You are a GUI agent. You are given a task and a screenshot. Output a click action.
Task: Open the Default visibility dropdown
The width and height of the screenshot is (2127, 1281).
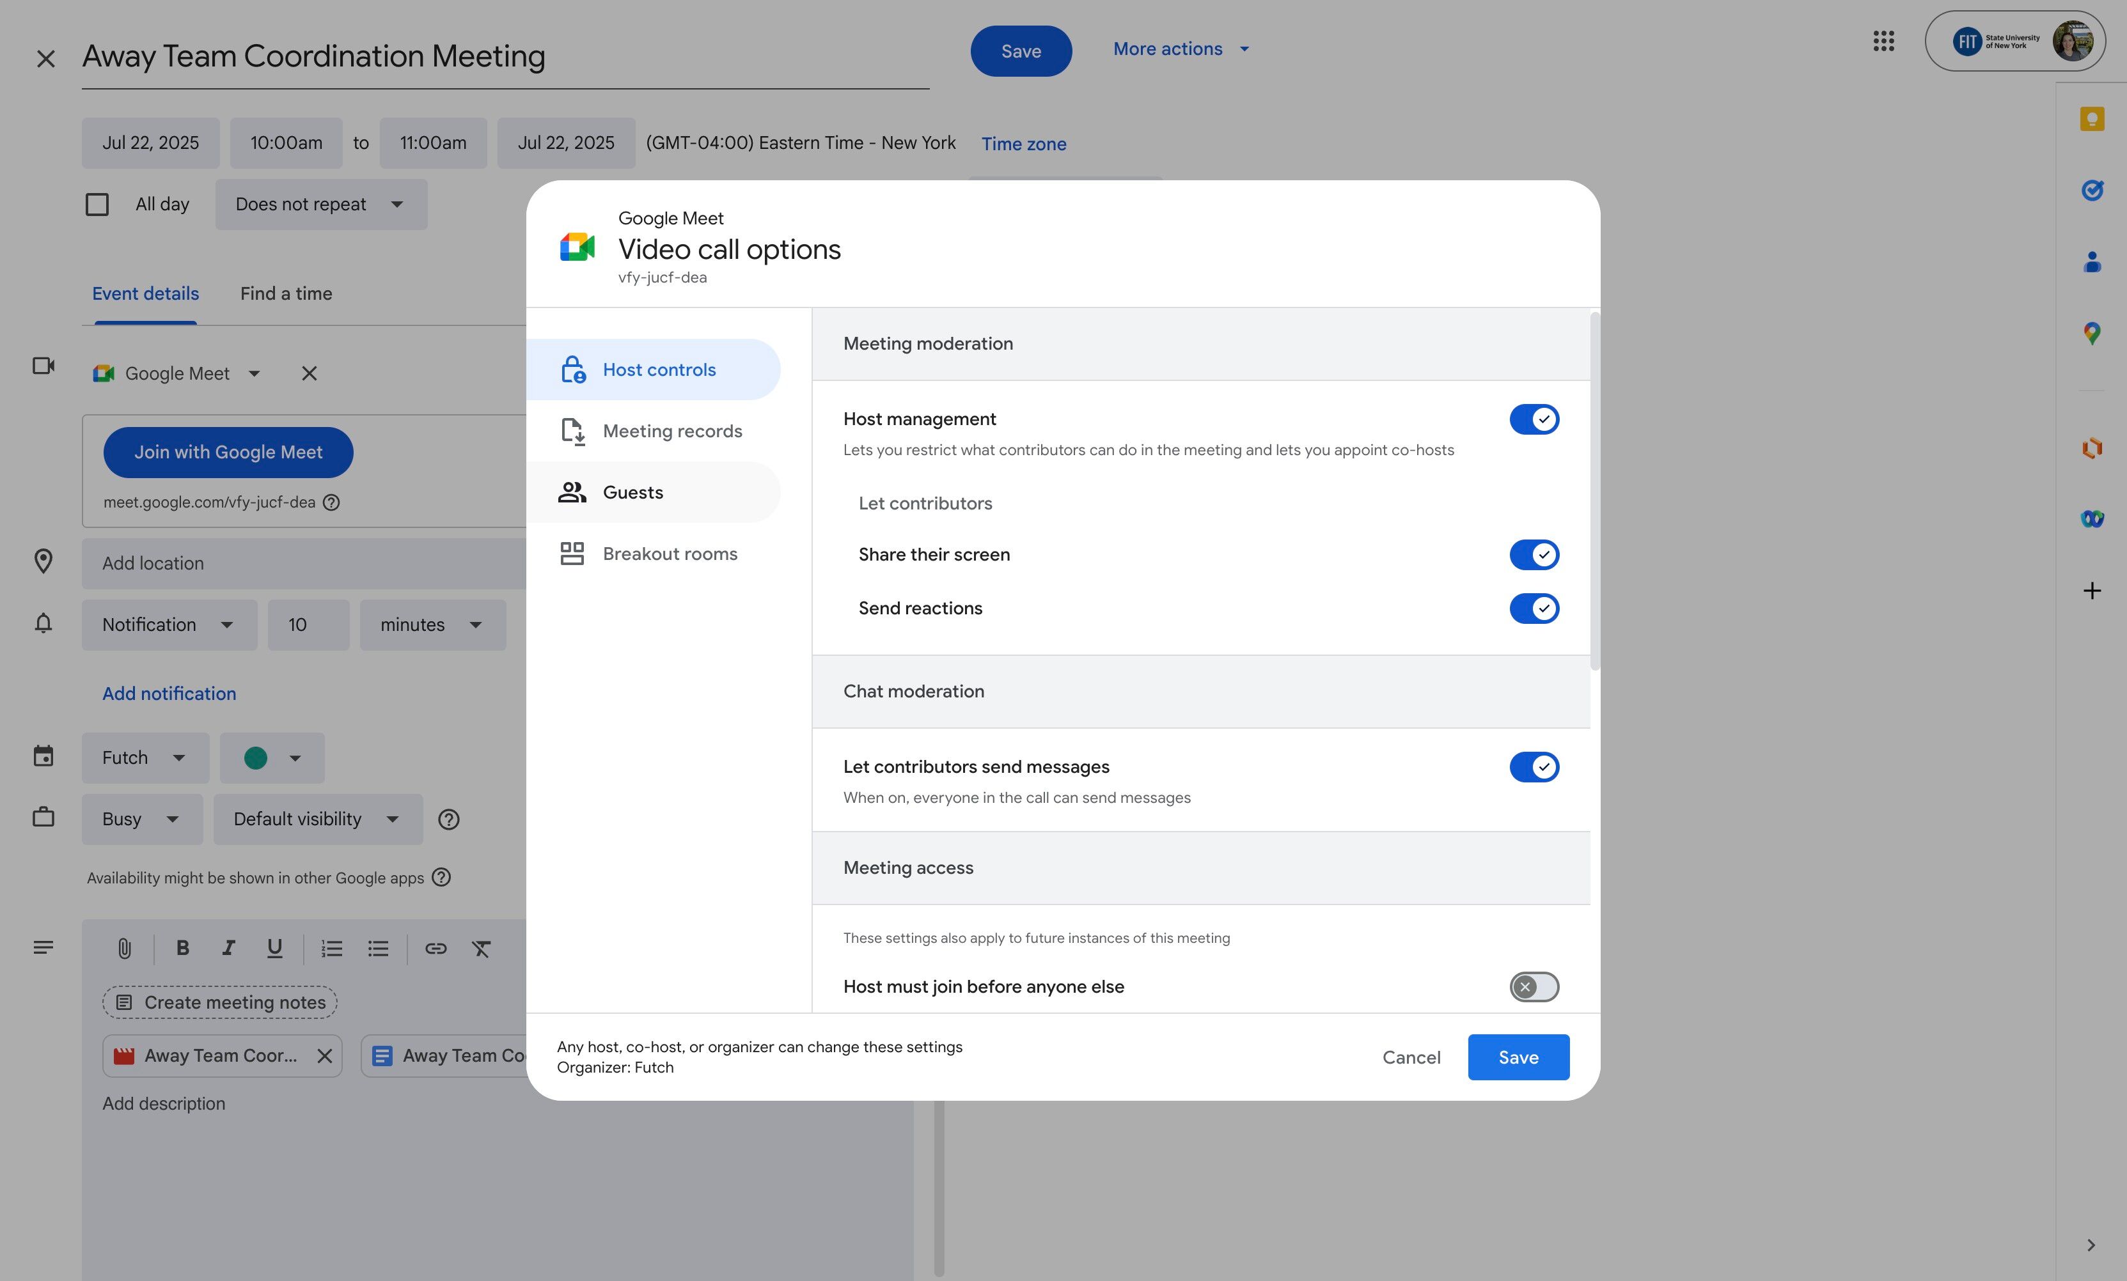tap(317, 819)
